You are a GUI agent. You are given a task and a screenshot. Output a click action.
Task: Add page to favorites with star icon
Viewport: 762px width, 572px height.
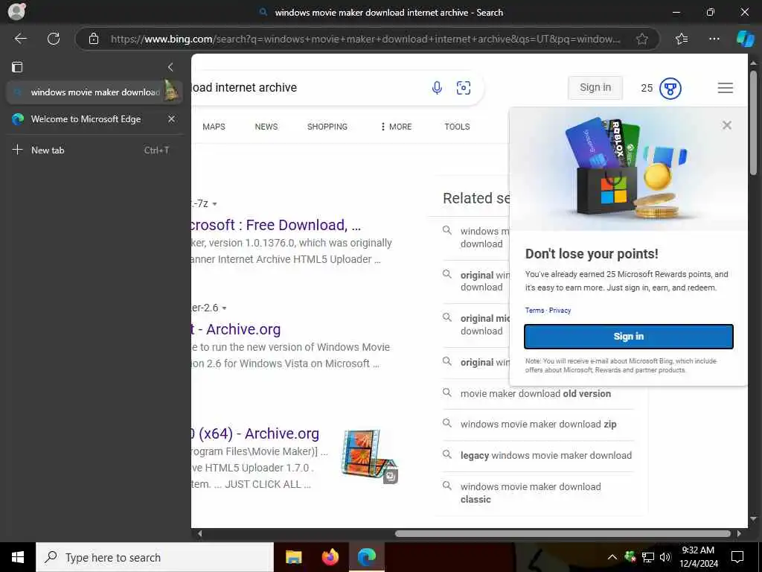pyautogui.click(x=642, y=39)
